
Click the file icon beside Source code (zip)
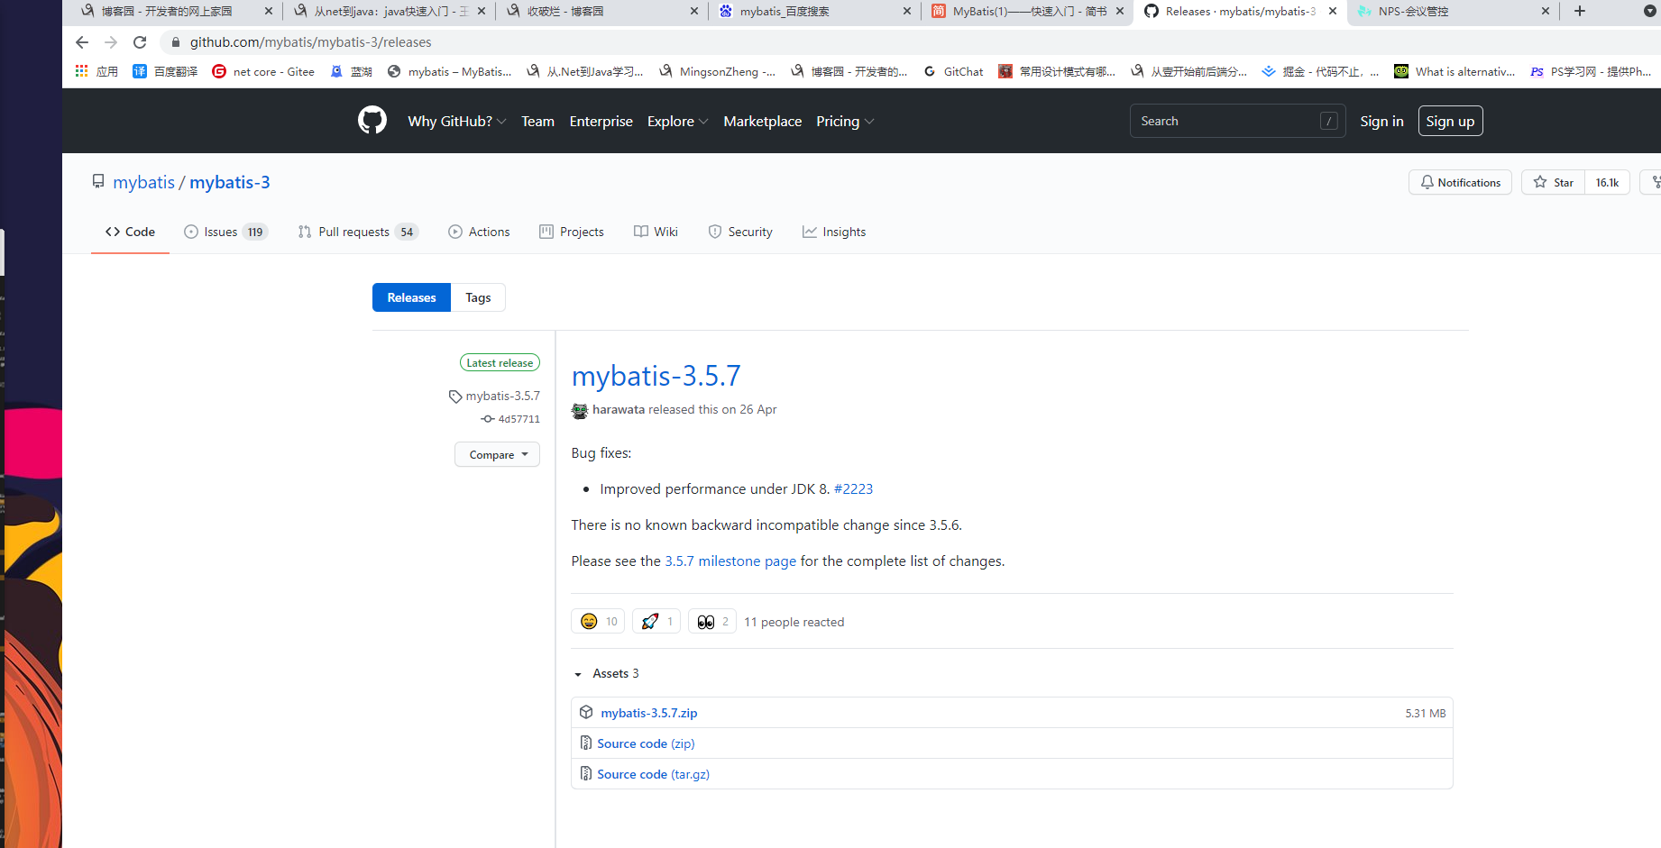pos(586,743)
